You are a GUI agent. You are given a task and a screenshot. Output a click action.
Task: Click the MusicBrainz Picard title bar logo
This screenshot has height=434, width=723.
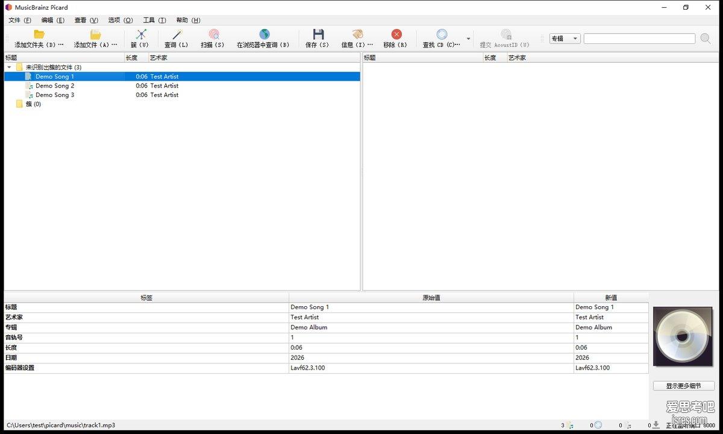(8, 7)
